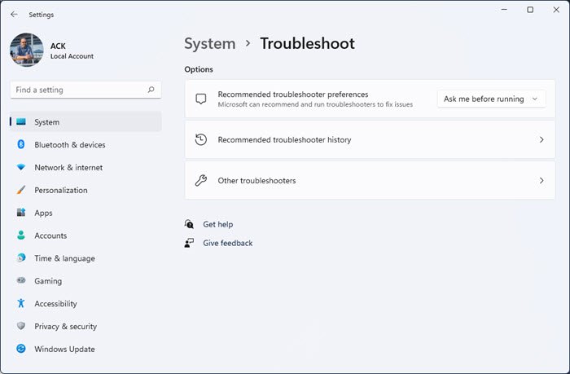
Task: Click the search magnifier icon
Action: pyautogui.click(x=151, y=90)
